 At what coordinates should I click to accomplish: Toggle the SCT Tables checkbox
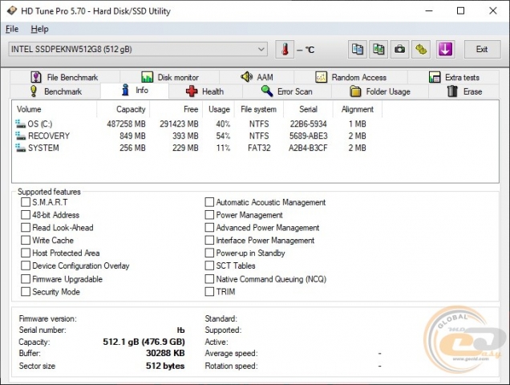click(x=209, y=265)
